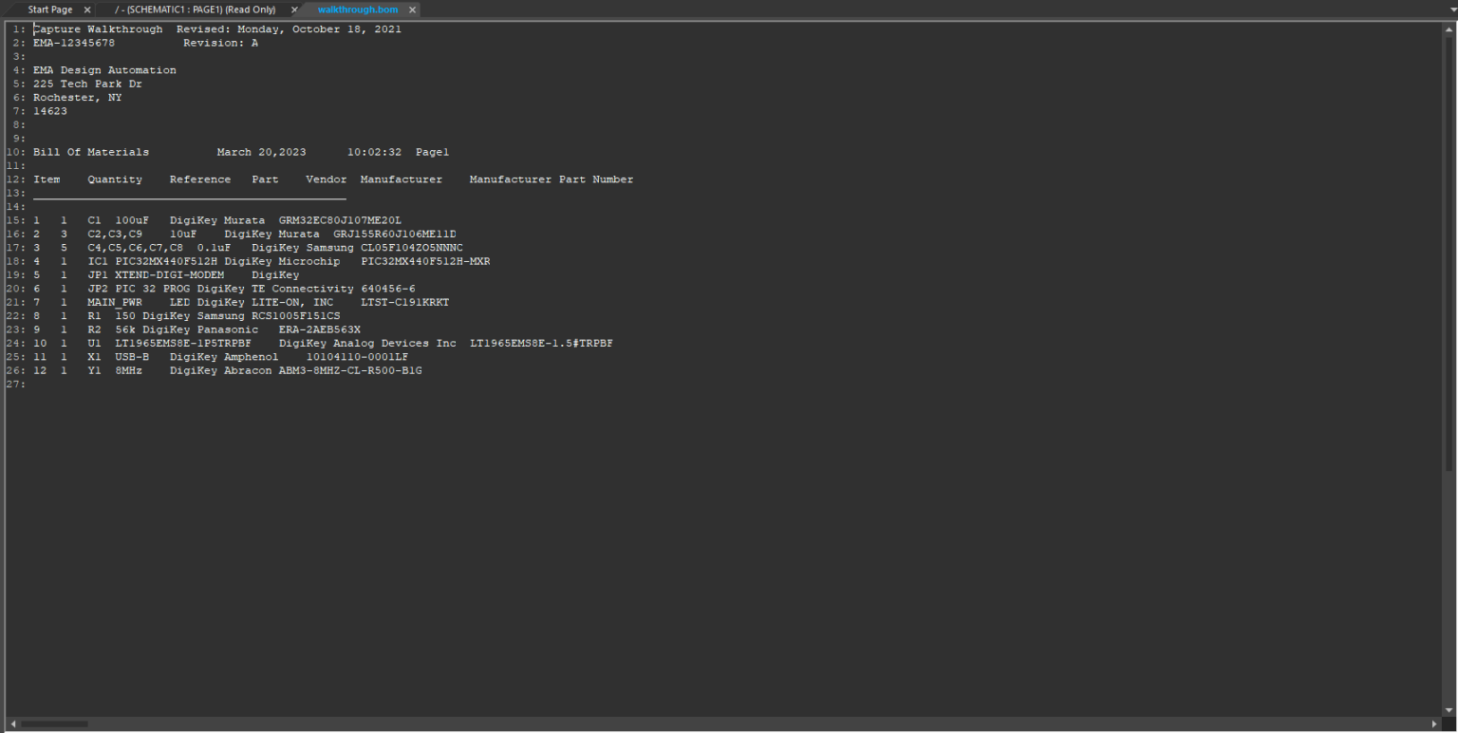Click the 'Manufacturer Part Number' column header text
The image size is (1458, 733).
tap(551, 179)
